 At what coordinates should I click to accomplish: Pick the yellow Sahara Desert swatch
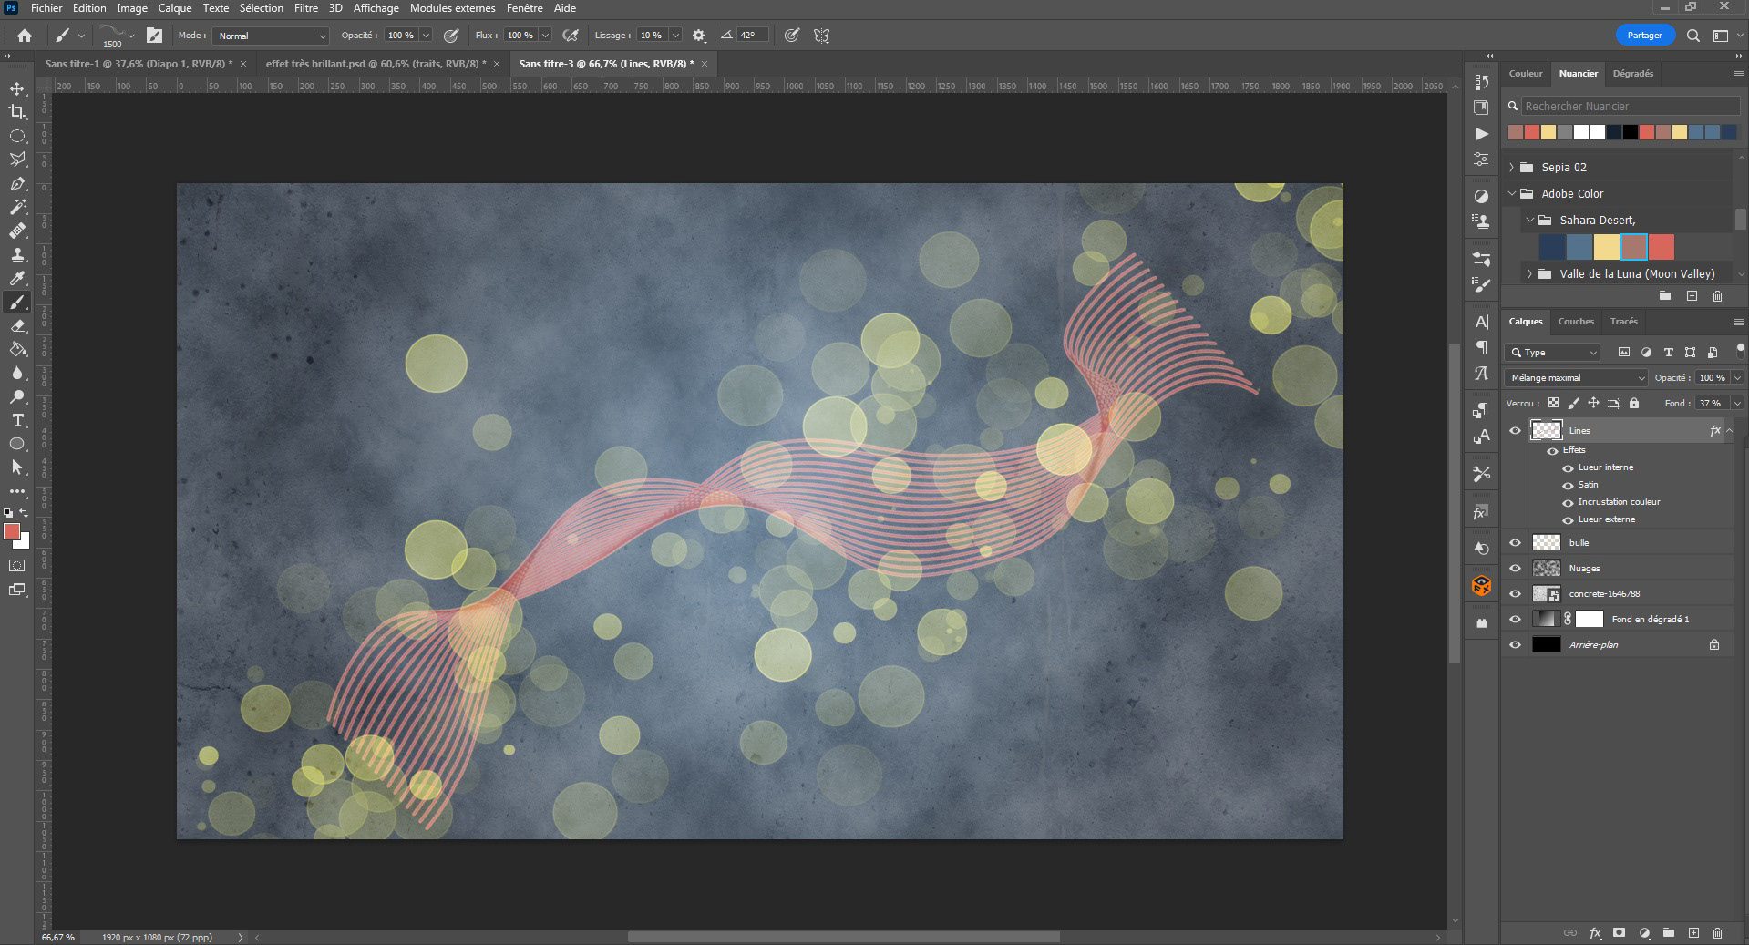1607,247
